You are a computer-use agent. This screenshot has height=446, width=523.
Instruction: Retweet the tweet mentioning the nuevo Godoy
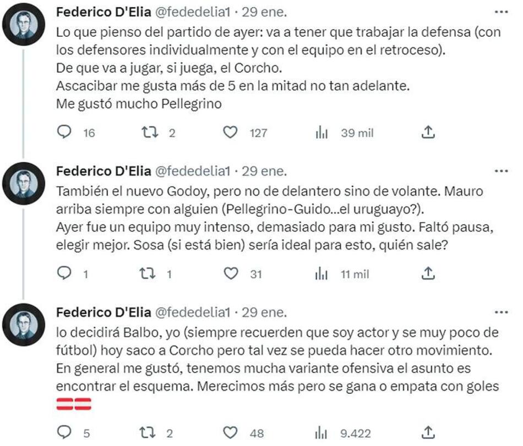148,274
